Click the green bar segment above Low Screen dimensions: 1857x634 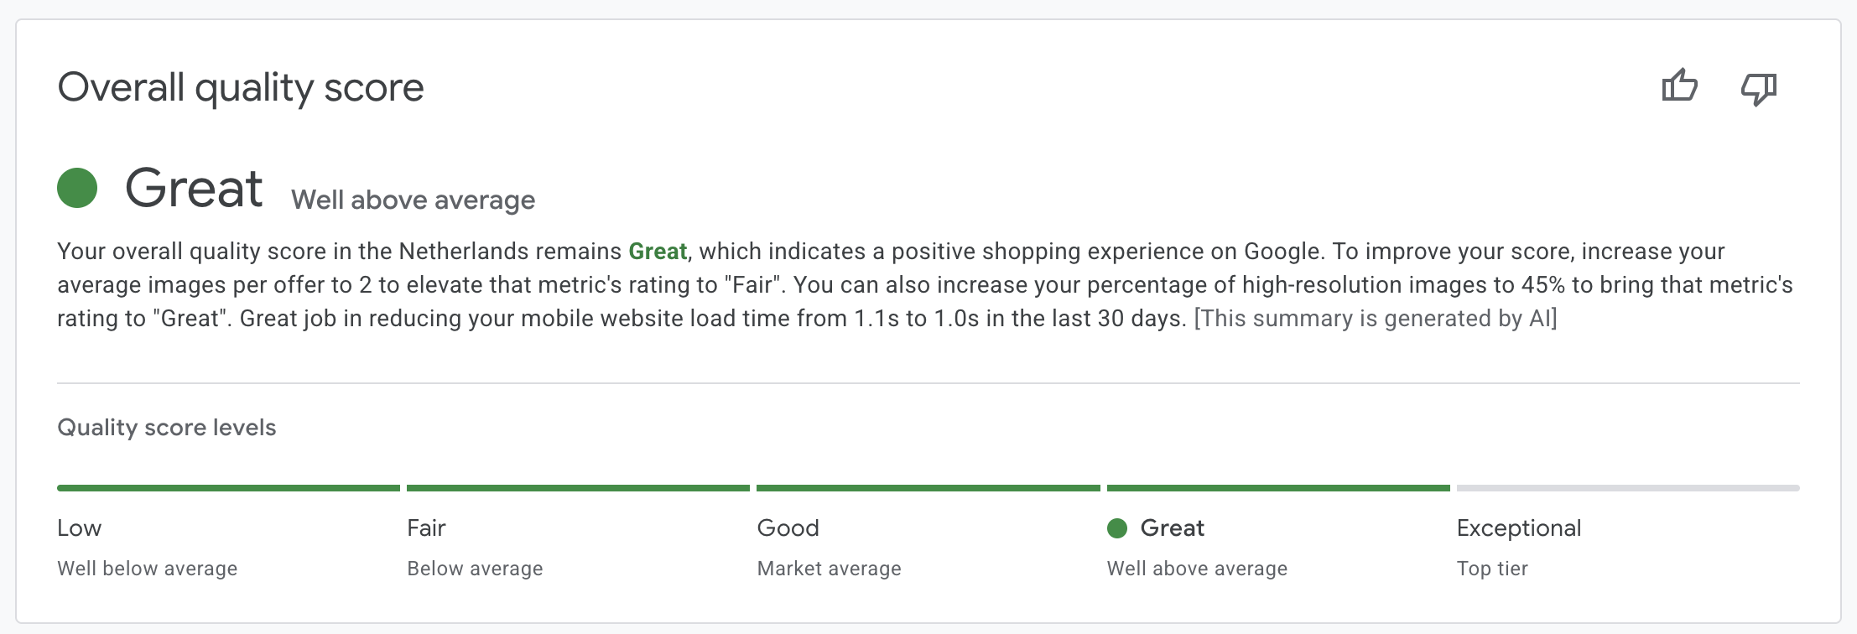point(228,488)
